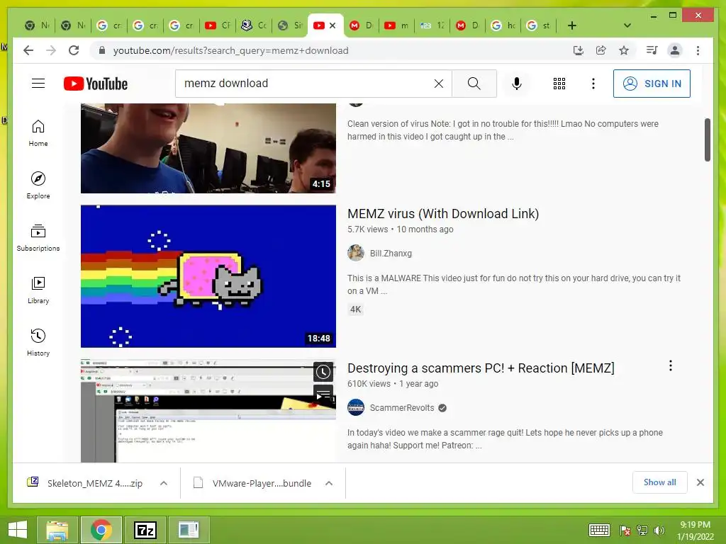The width and height of the screenshot is (726, 544).
Task: Open the Nyan cat MEMZ virus thumbnail
Action: click(x=208, y=276)
